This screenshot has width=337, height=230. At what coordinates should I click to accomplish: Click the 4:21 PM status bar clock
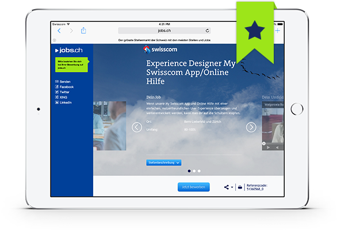(x=164, y=24)
